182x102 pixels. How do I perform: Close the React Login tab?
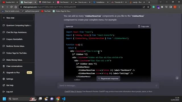coord(35,2)
